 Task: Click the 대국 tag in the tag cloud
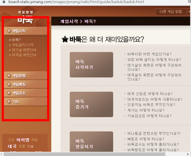pos(12,146)
